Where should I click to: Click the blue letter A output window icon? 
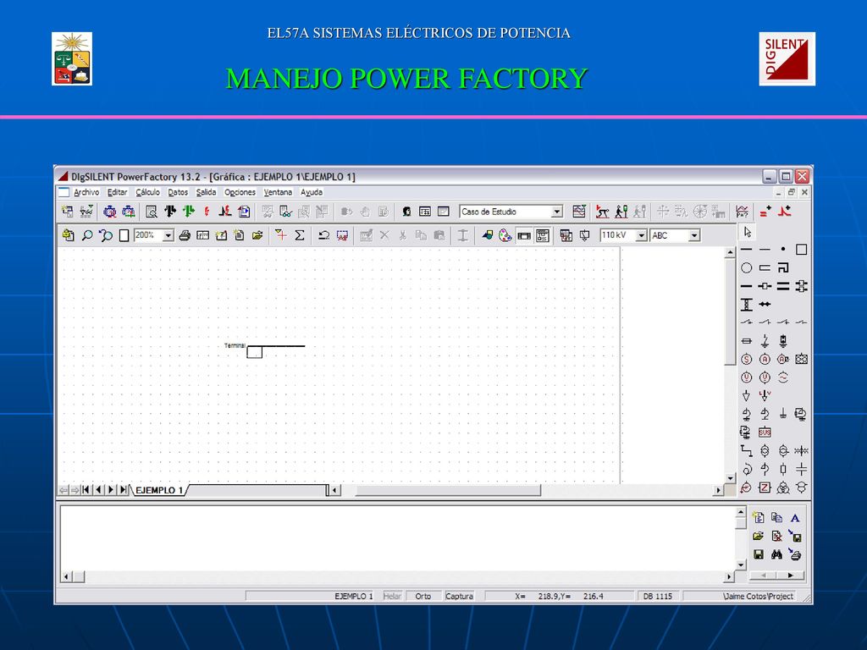795,519
